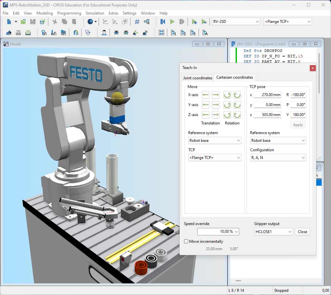Expand the Configuration R, A, N dropdown
This screenshot has width=331, height=295.
pos(278,158)
